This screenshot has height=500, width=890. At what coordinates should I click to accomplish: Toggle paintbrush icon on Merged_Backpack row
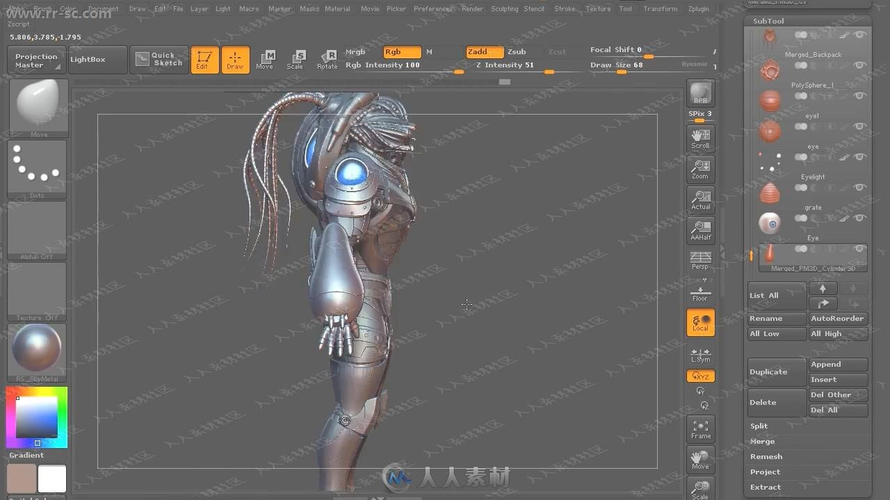tap(844, 35)
